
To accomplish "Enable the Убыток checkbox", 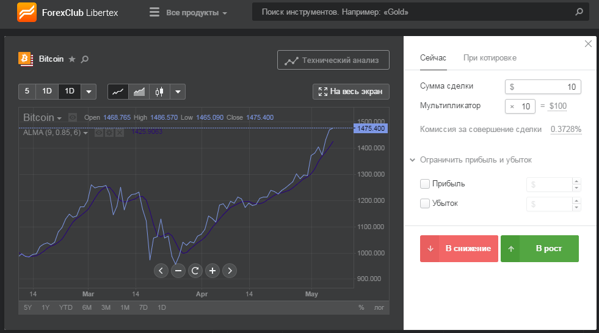I will (425, 203).
